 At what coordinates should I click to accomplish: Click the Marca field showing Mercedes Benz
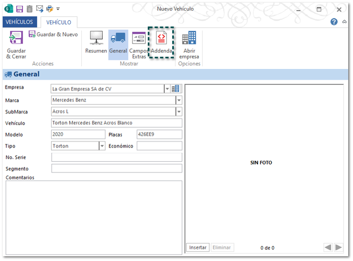(113, 100)
